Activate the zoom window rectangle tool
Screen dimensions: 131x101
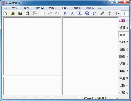[x=80, y=13]
